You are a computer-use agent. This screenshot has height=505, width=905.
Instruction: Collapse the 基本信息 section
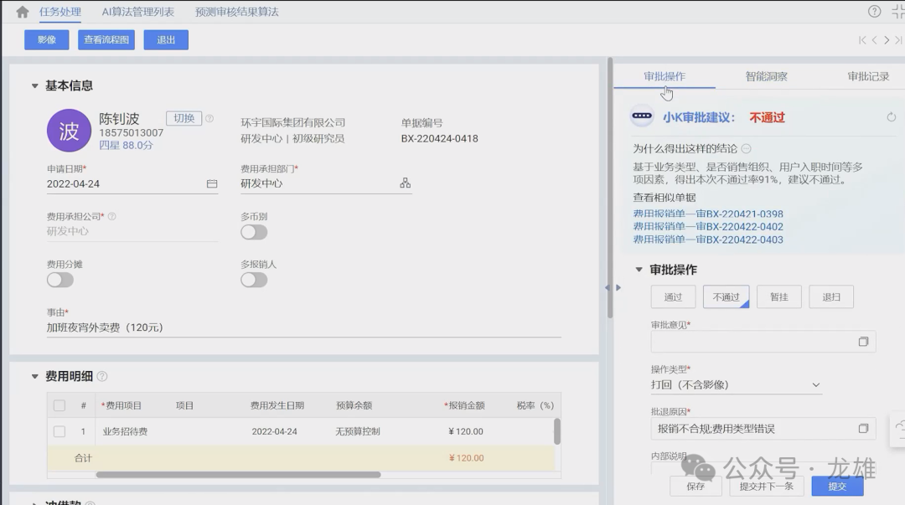tap(34, 85)
